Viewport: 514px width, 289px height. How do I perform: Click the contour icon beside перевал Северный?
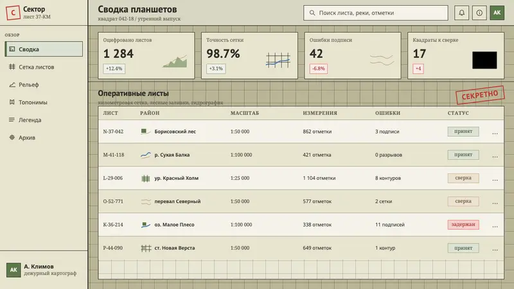[x=146, y=202]
